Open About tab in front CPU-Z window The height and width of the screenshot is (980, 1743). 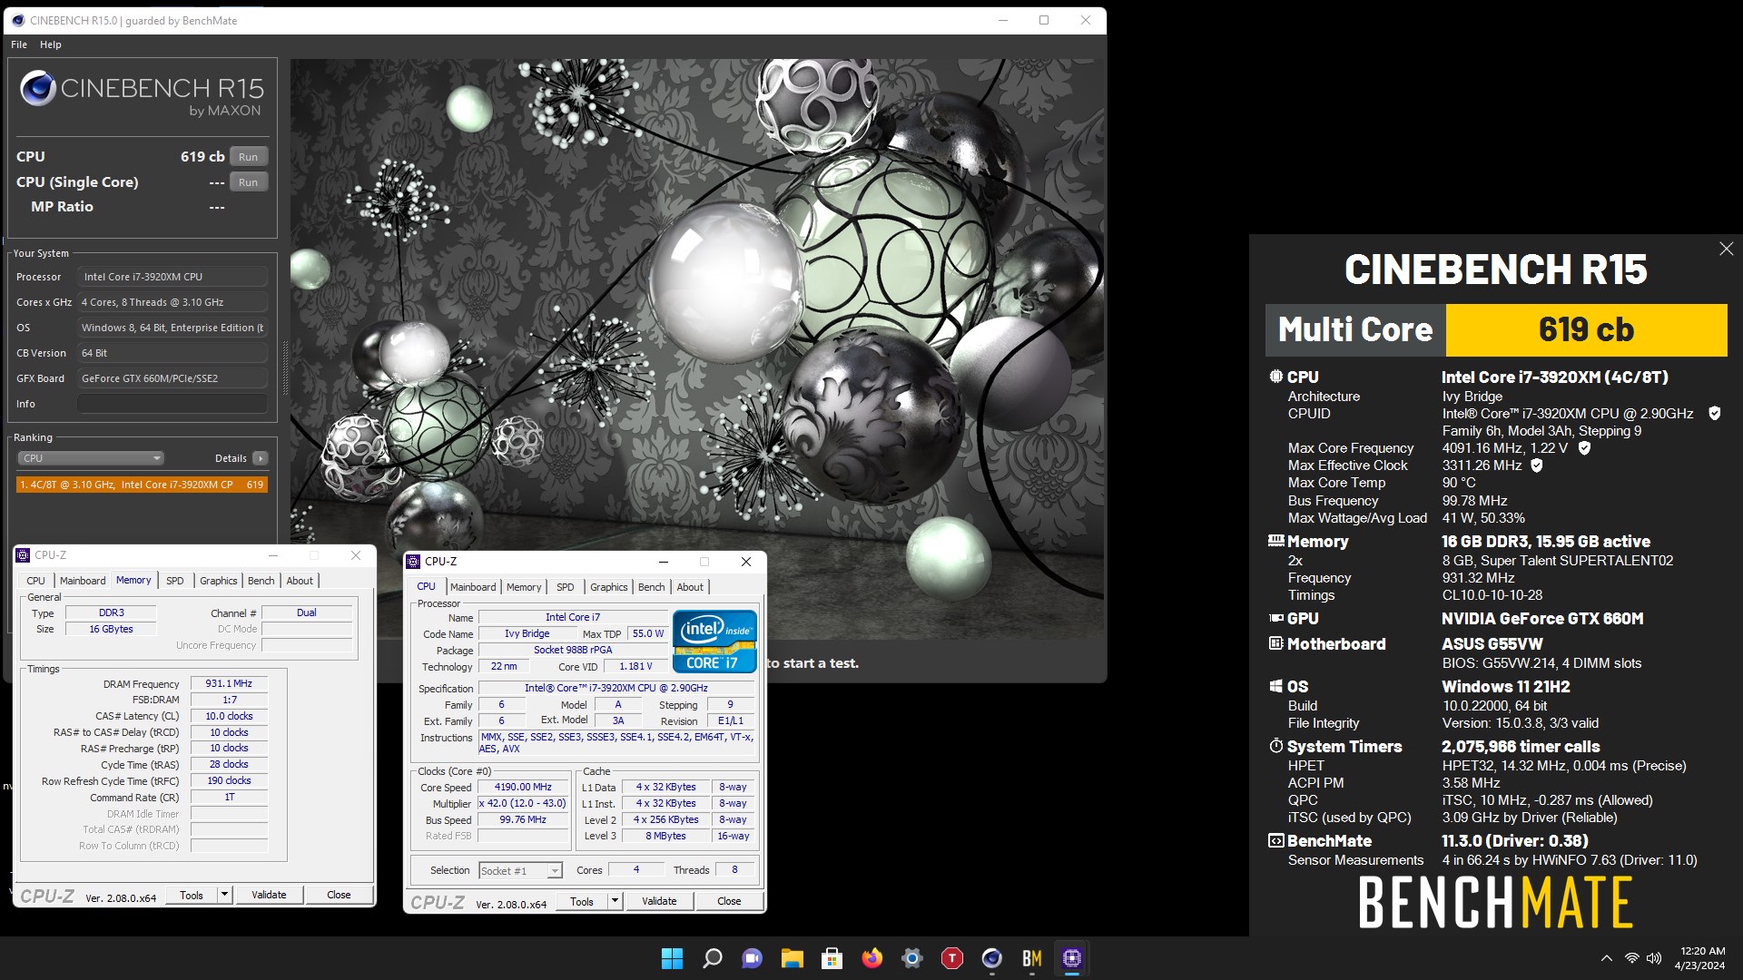coord(690,587)
